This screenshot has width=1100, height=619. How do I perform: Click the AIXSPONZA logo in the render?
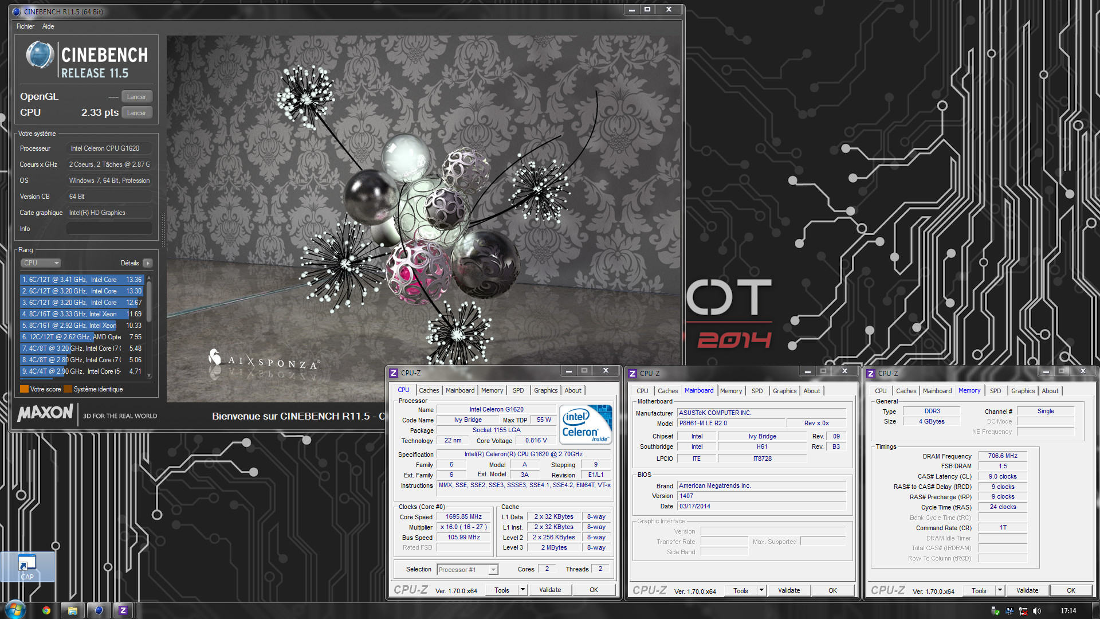[264, 361]
